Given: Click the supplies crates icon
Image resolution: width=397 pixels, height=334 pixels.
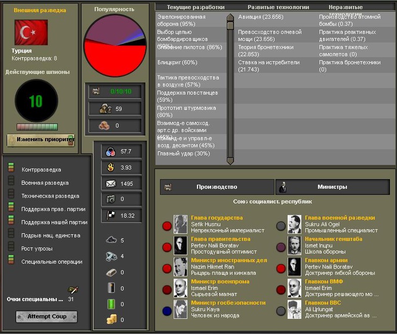Looking at the screenshot, I should point(104,126).
